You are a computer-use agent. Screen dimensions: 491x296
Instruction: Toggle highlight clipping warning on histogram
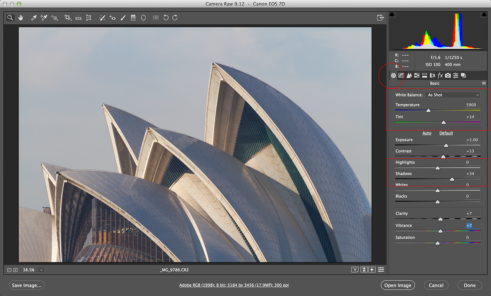(x=484, y=15)
